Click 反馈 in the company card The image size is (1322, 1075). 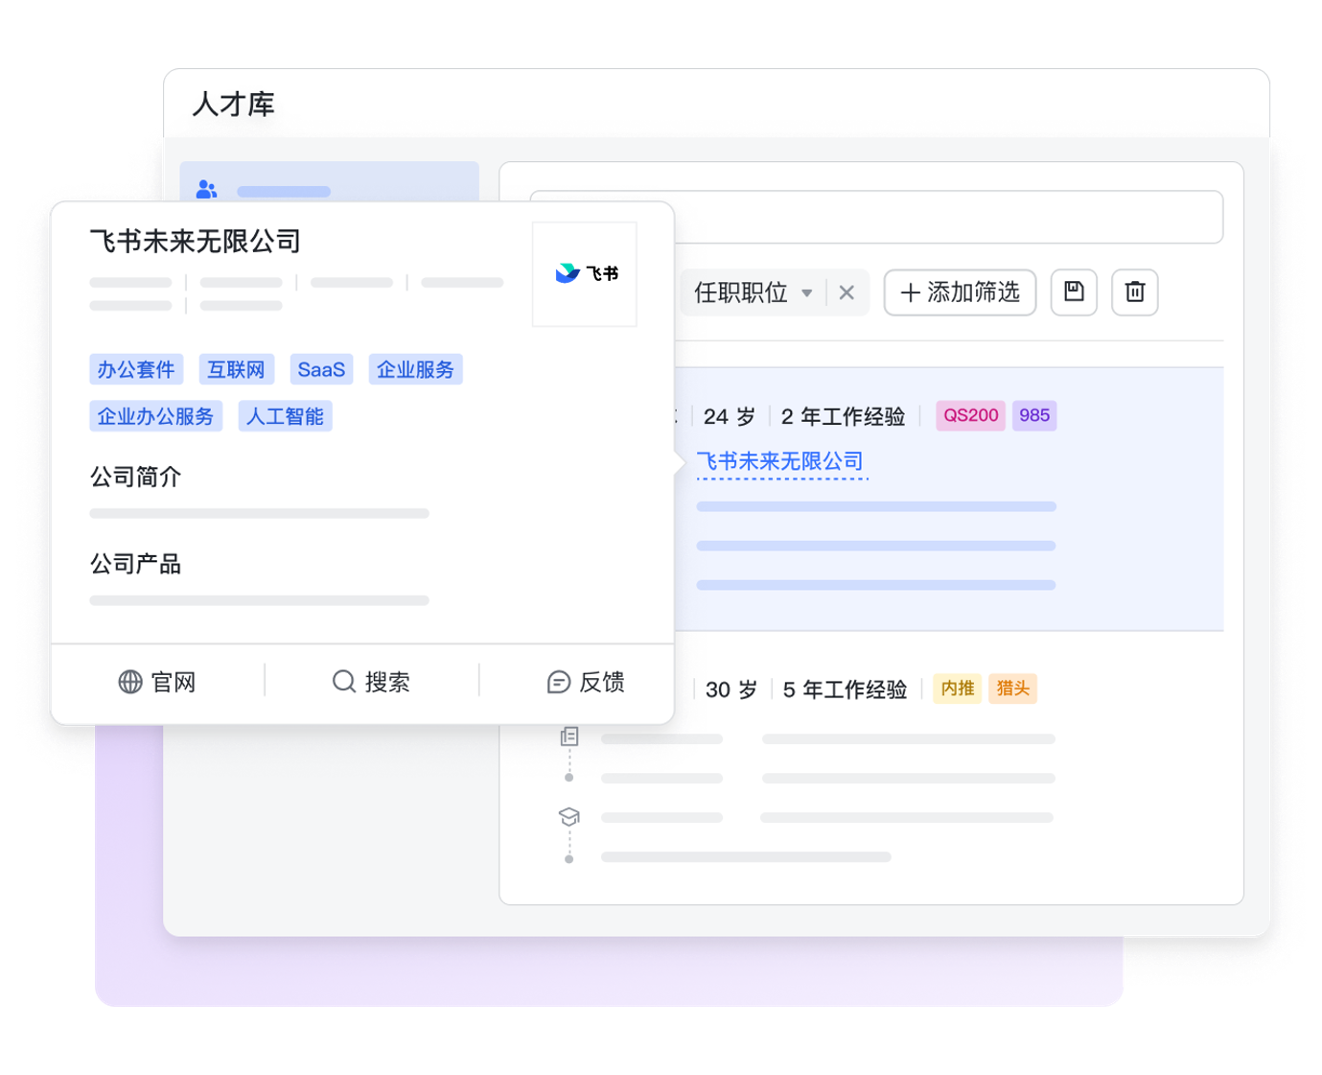586,682
